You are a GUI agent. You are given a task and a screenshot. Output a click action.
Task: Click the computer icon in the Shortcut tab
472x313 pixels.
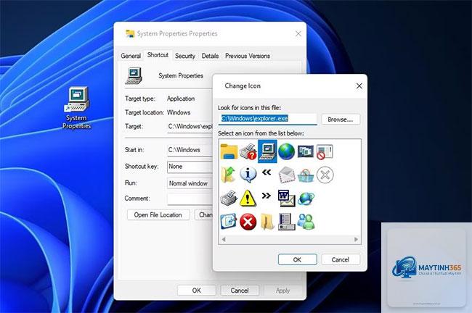pos(134,75)
